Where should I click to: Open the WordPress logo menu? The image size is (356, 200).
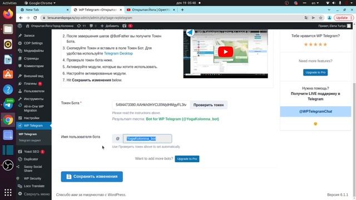(20, 26)
